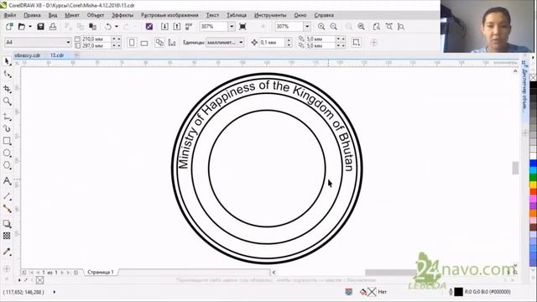Select the Parallel Dimension tool
Screen dimensions: 537x302
tap(8, 196)
